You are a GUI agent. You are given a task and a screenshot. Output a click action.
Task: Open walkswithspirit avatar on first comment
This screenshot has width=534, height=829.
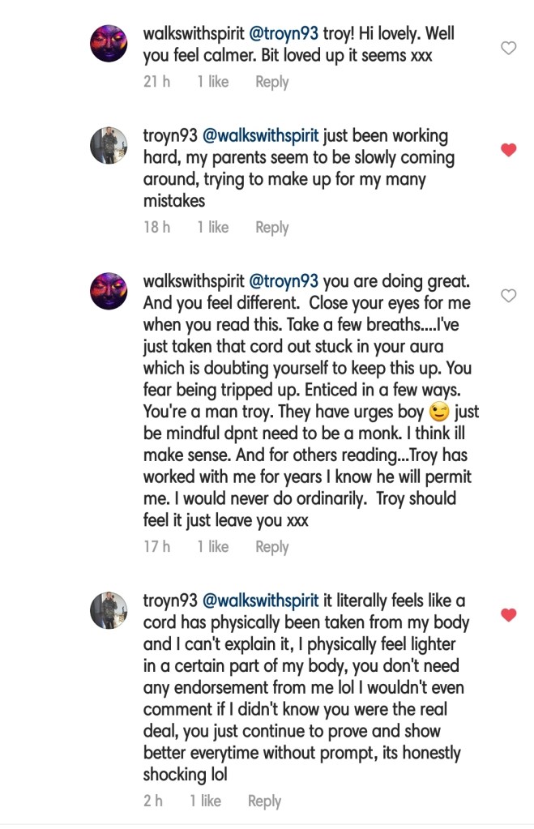click(x=109, y=43)
